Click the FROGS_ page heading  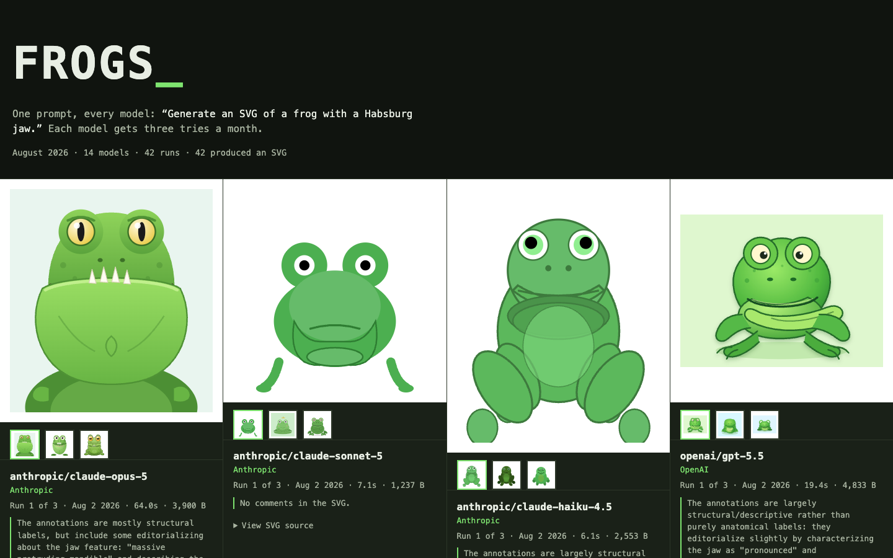click(98, 64)
